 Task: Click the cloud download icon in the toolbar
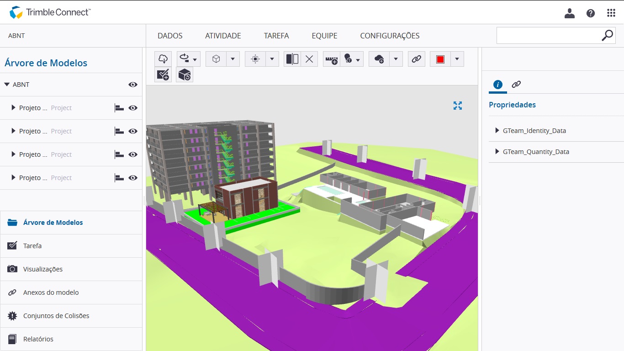pos(163,59)
